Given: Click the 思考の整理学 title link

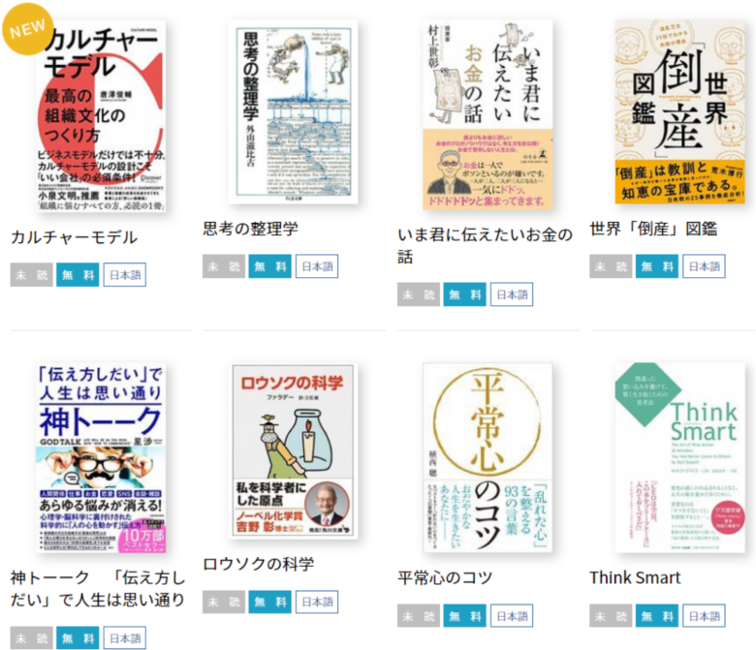Looking at the screenshot, I should tap(251, 229).
